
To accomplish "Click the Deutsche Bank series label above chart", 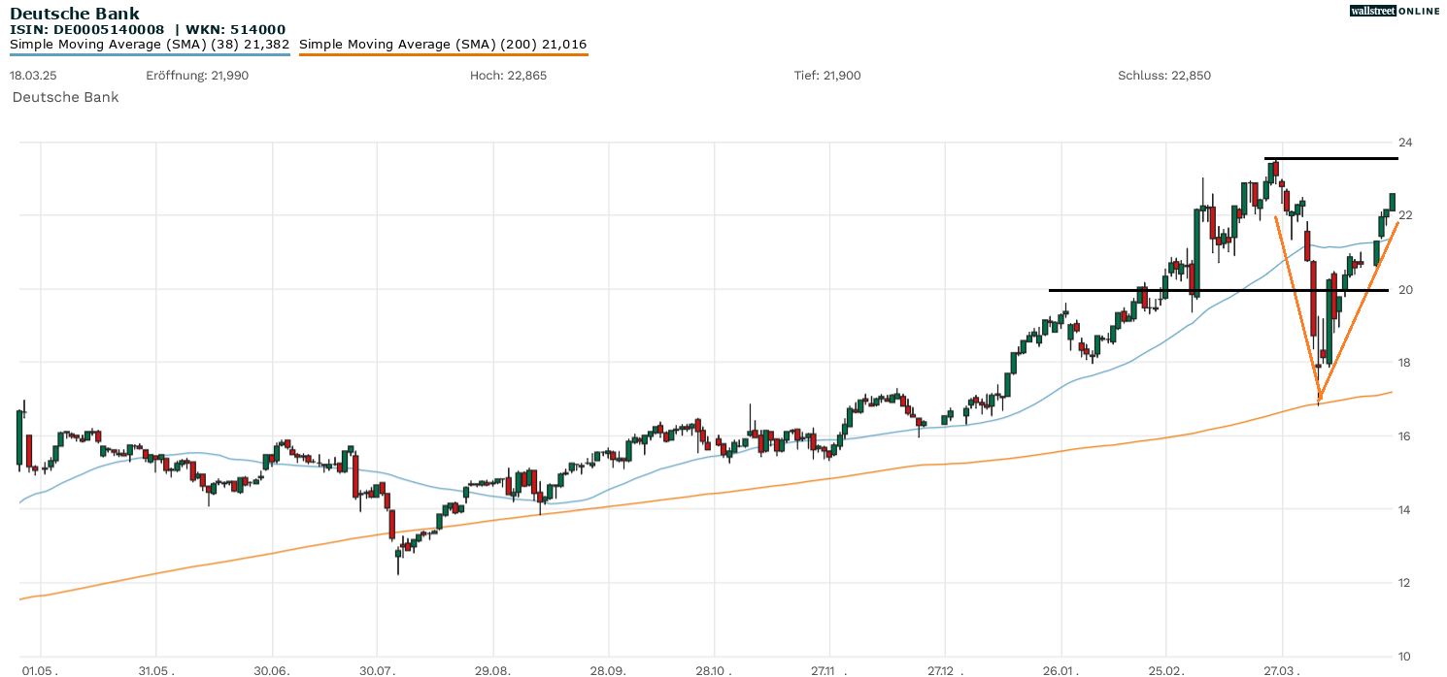I will [x=65, y=97].
